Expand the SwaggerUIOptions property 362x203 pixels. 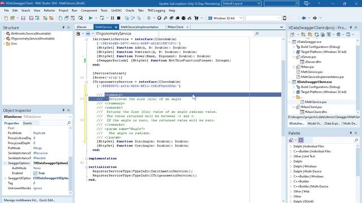coord(5,178)
